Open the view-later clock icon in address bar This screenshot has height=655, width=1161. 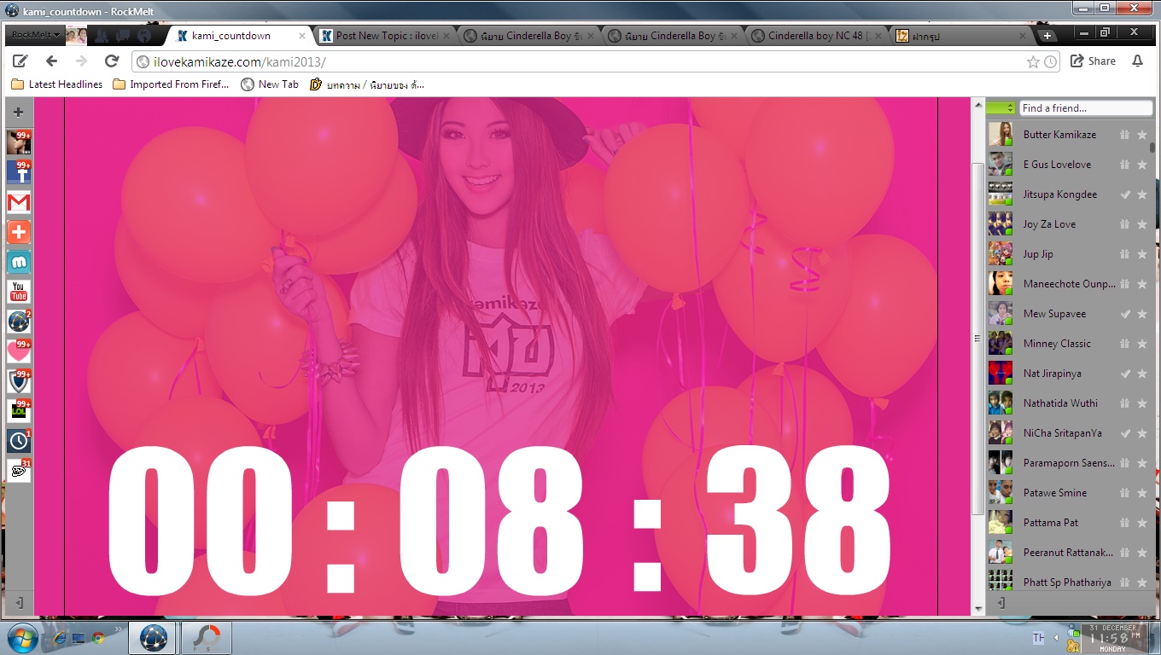(x=1050, y=61)
